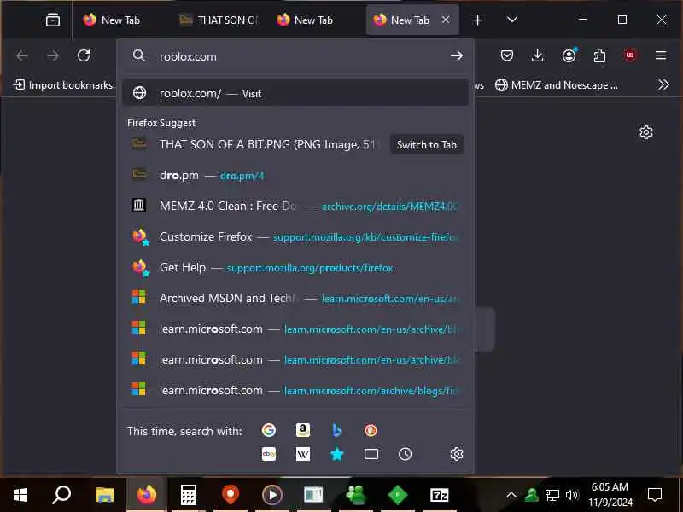
Task: Open File Explorer from taskbar
Action: [104, 495]
